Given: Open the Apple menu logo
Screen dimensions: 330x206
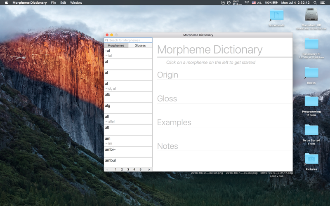Looking at the screenshot, I should [6, 2].
